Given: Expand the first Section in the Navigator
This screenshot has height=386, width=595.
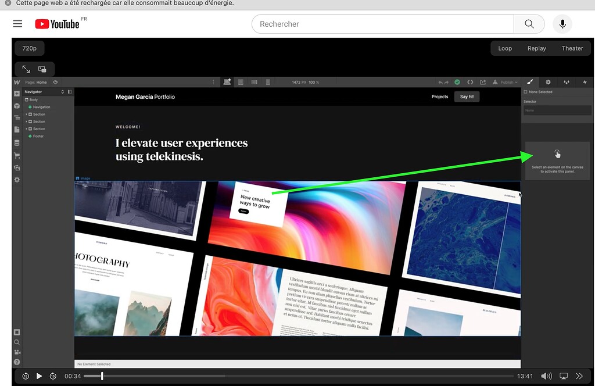Looking at the screenshot, I should tap(26, 115).
